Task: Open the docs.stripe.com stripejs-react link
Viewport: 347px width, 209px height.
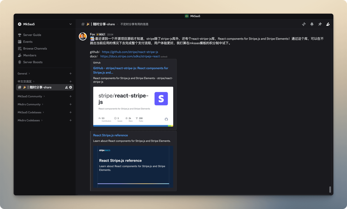Action: point(130,56)
